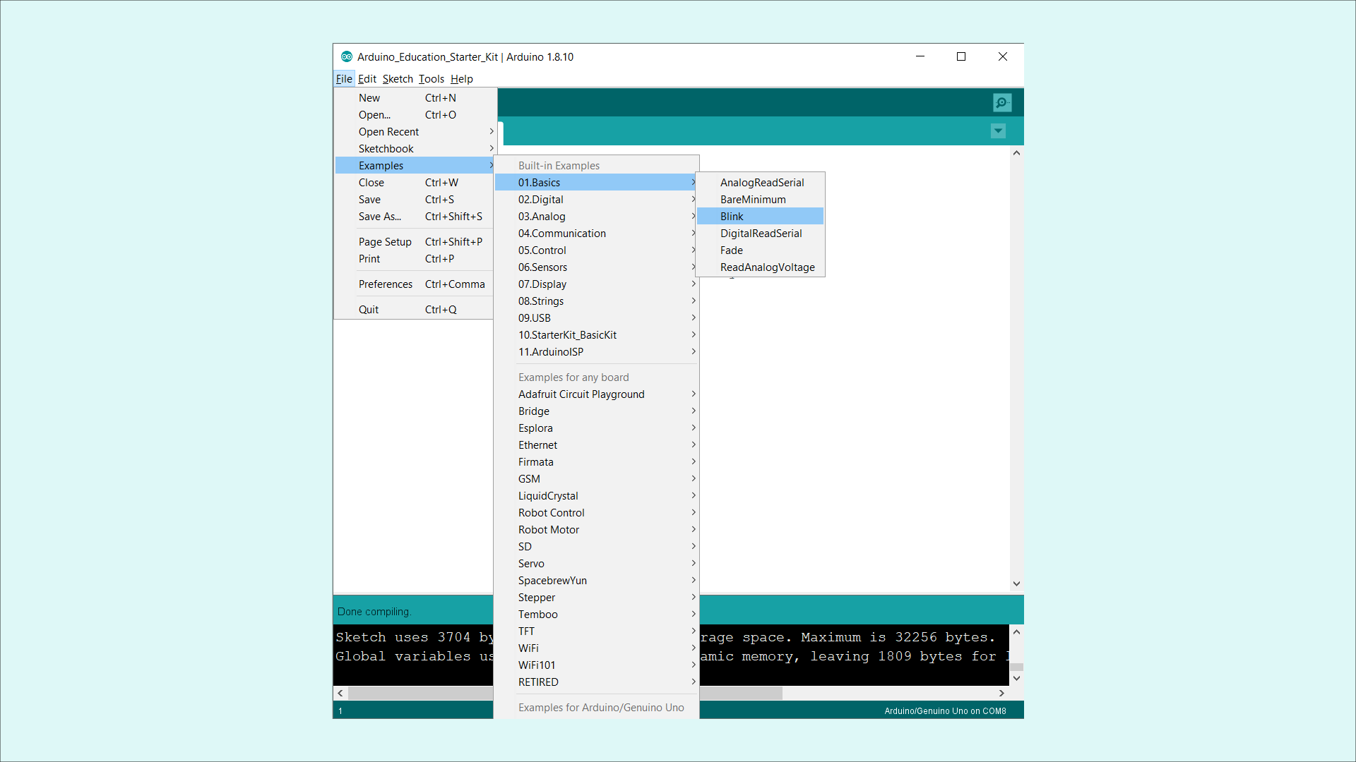Open the Tools menu
This screenshot has width=1356, height=762.
click(432, 79)
